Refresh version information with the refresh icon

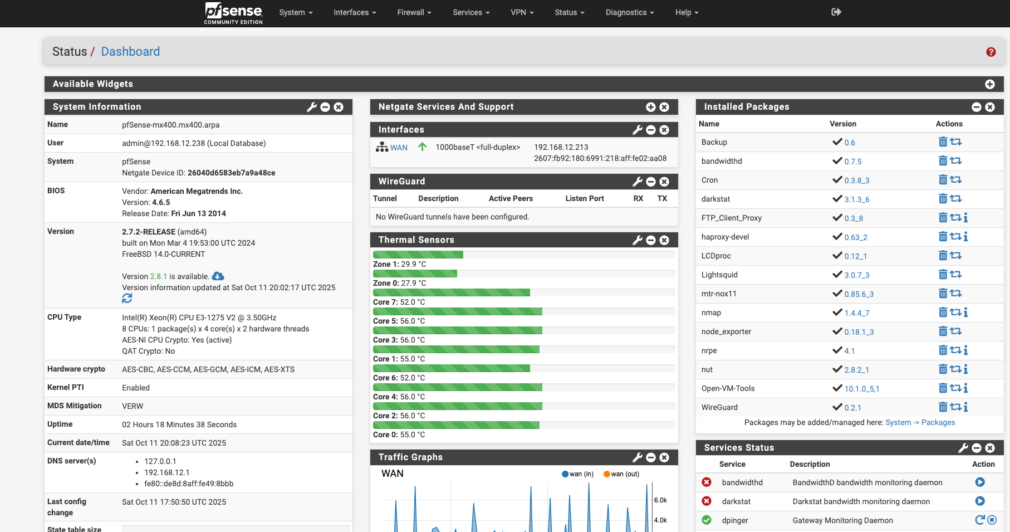click(x=127, y=299)
